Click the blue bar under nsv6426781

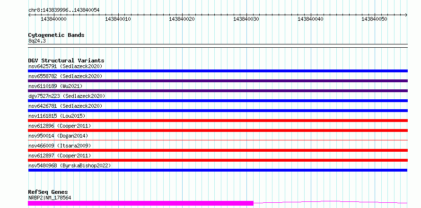point(218,111)
